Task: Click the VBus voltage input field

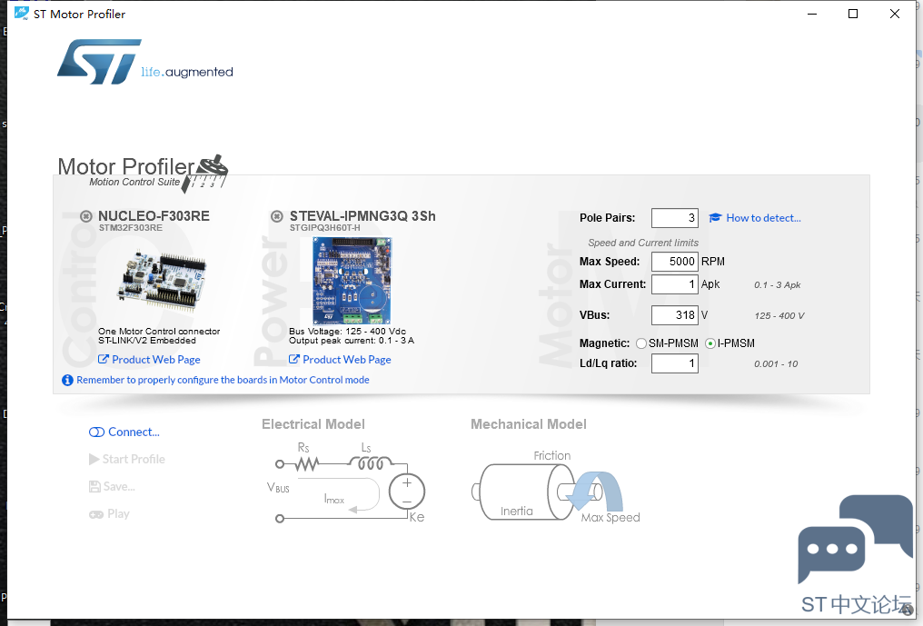Action: click(674, 315)
